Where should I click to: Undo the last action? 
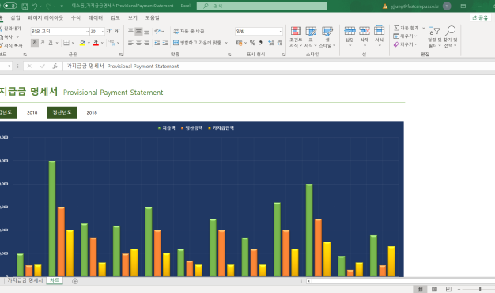35,6
